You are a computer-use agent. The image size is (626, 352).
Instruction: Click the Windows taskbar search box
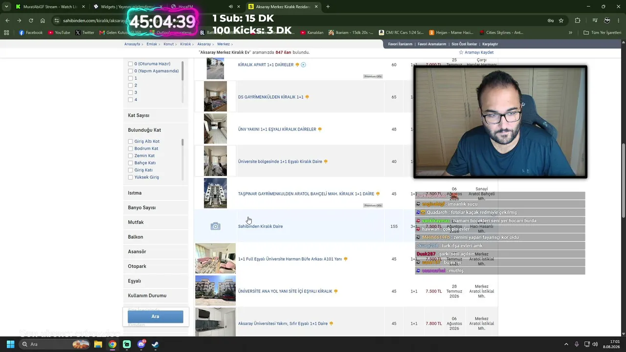pyautogui.click(x=55, y=344)
